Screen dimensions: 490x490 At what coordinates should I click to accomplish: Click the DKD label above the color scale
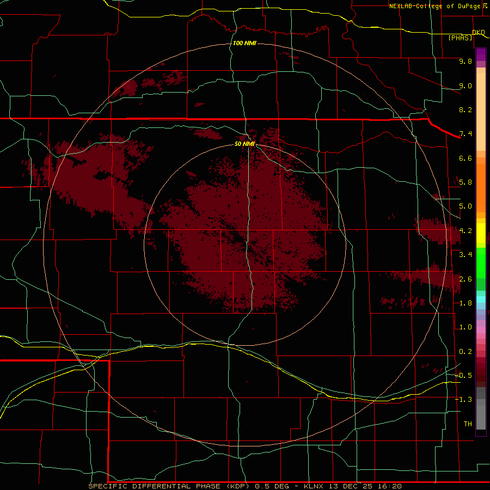(x=479, y=32)
